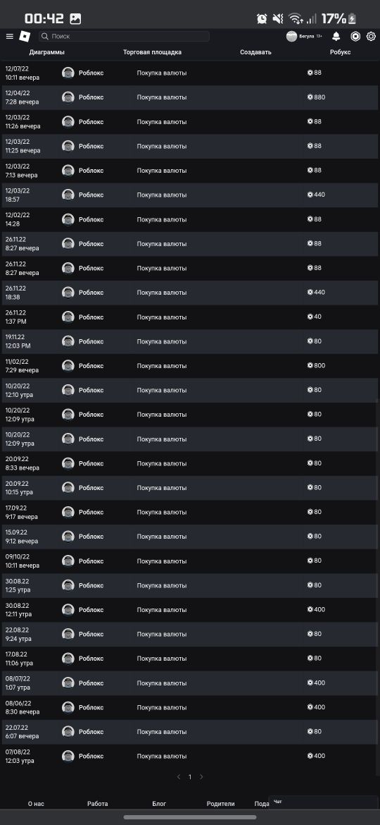
Task: Open the Создавать tab
Action: pyautogui.click(x=255, y=52)
